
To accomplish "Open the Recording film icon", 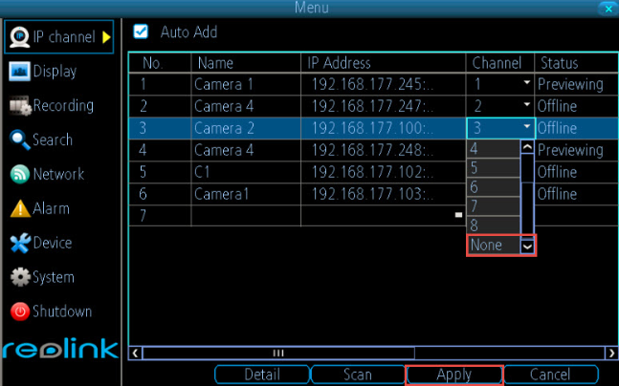I will 20,106.
